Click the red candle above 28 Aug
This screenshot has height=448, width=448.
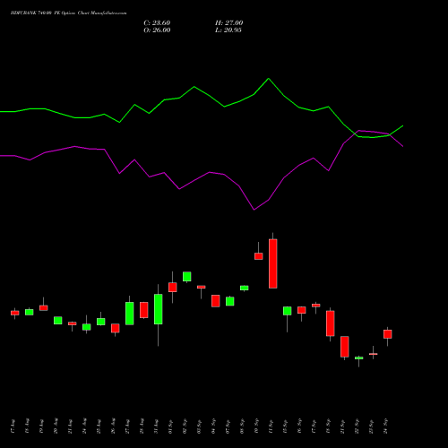tap(144, 310)
